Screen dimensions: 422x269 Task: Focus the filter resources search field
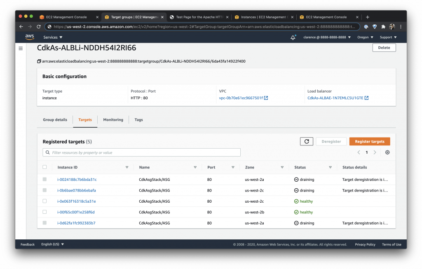(142, 152)
